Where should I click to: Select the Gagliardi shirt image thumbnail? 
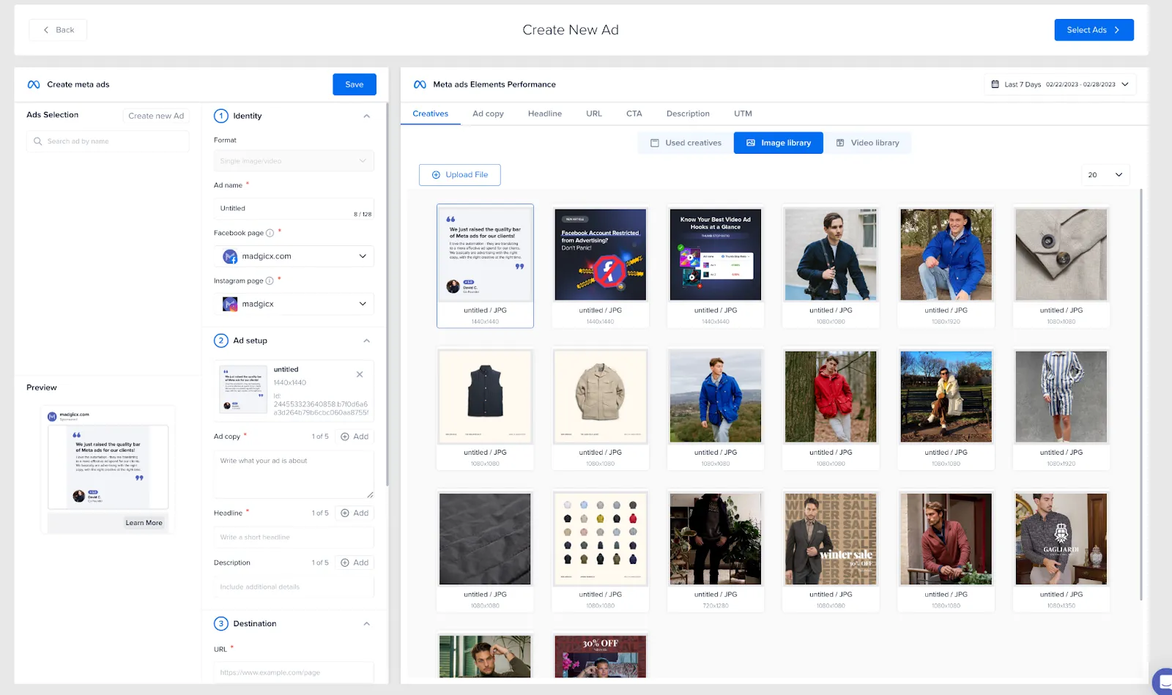pyautogui.click(x=1061, y=539)
